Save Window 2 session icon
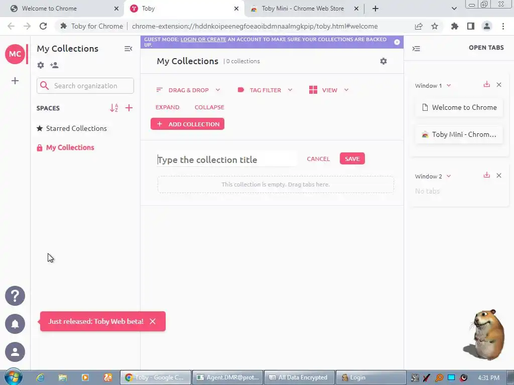The width and height of the screenshot is (514, 385). (487, 175)
